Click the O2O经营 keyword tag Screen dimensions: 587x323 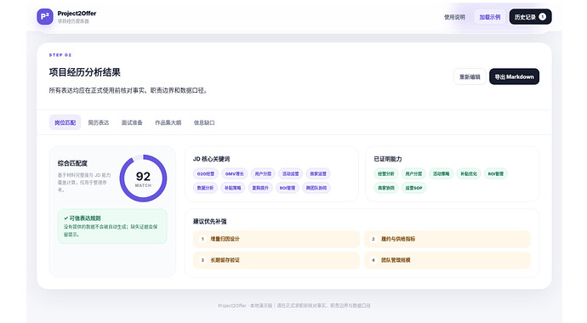206,173
